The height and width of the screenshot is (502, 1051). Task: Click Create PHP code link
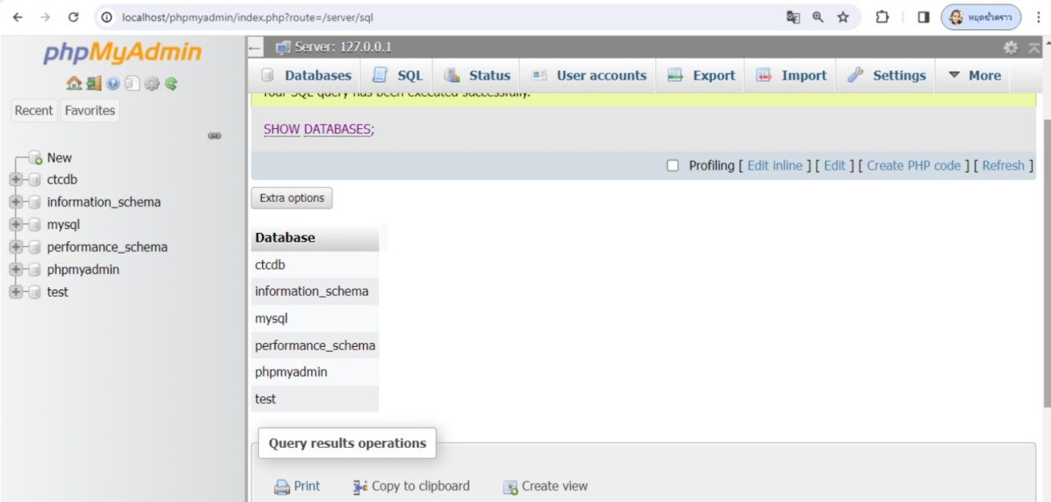point(913,166)
